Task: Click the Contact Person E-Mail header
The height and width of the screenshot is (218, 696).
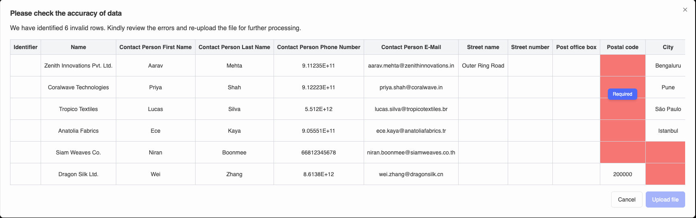Action: (x=411, y=47)
